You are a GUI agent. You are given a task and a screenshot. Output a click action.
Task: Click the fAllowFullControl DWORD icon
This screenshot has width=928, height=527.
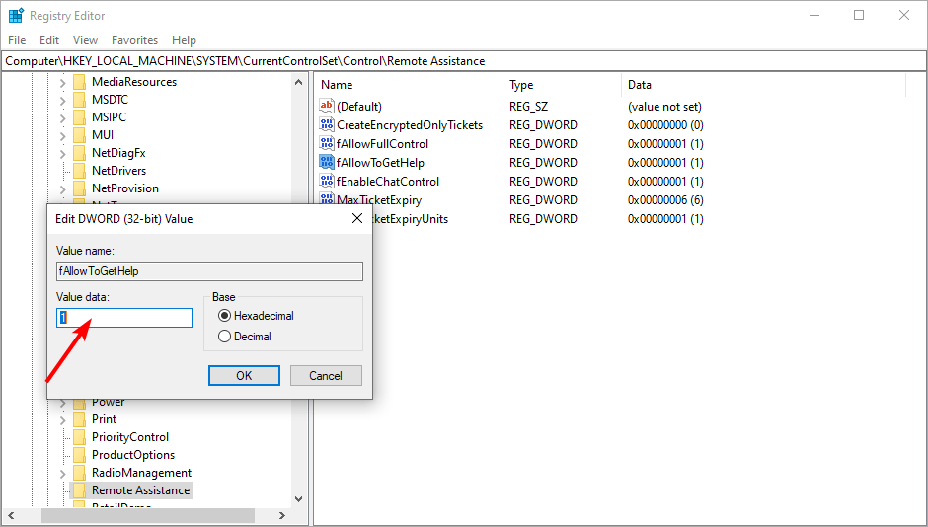pos(327,144)
